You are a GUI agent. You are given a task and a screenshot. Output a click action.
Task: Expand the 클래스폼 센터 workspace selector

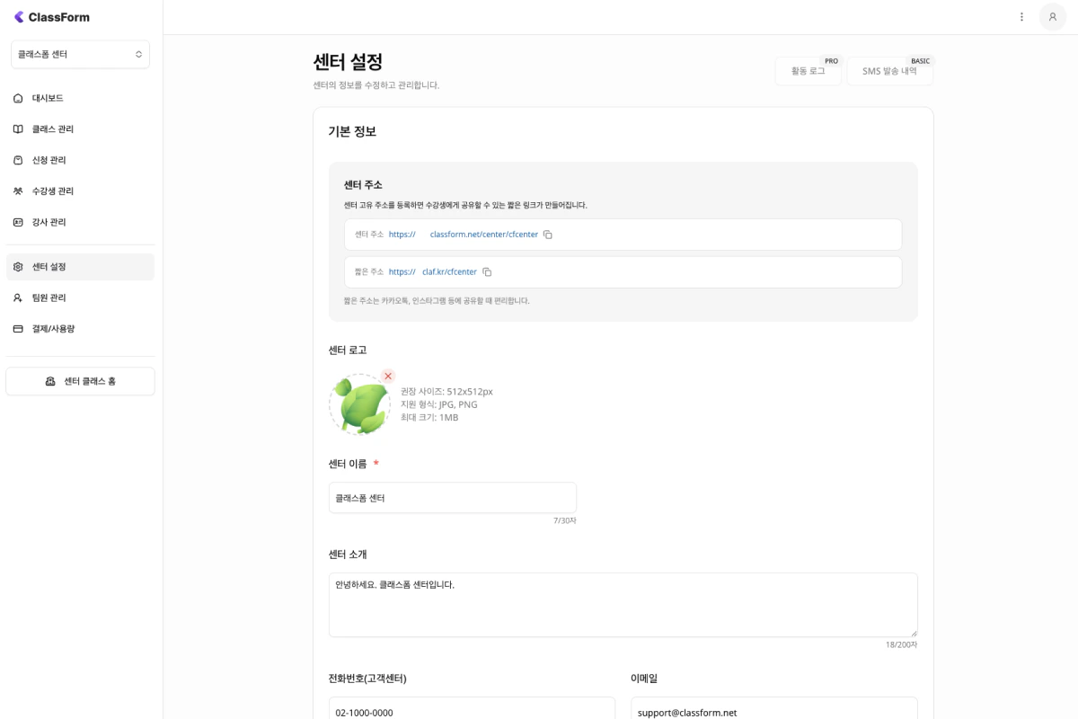(x=80, y=54)
